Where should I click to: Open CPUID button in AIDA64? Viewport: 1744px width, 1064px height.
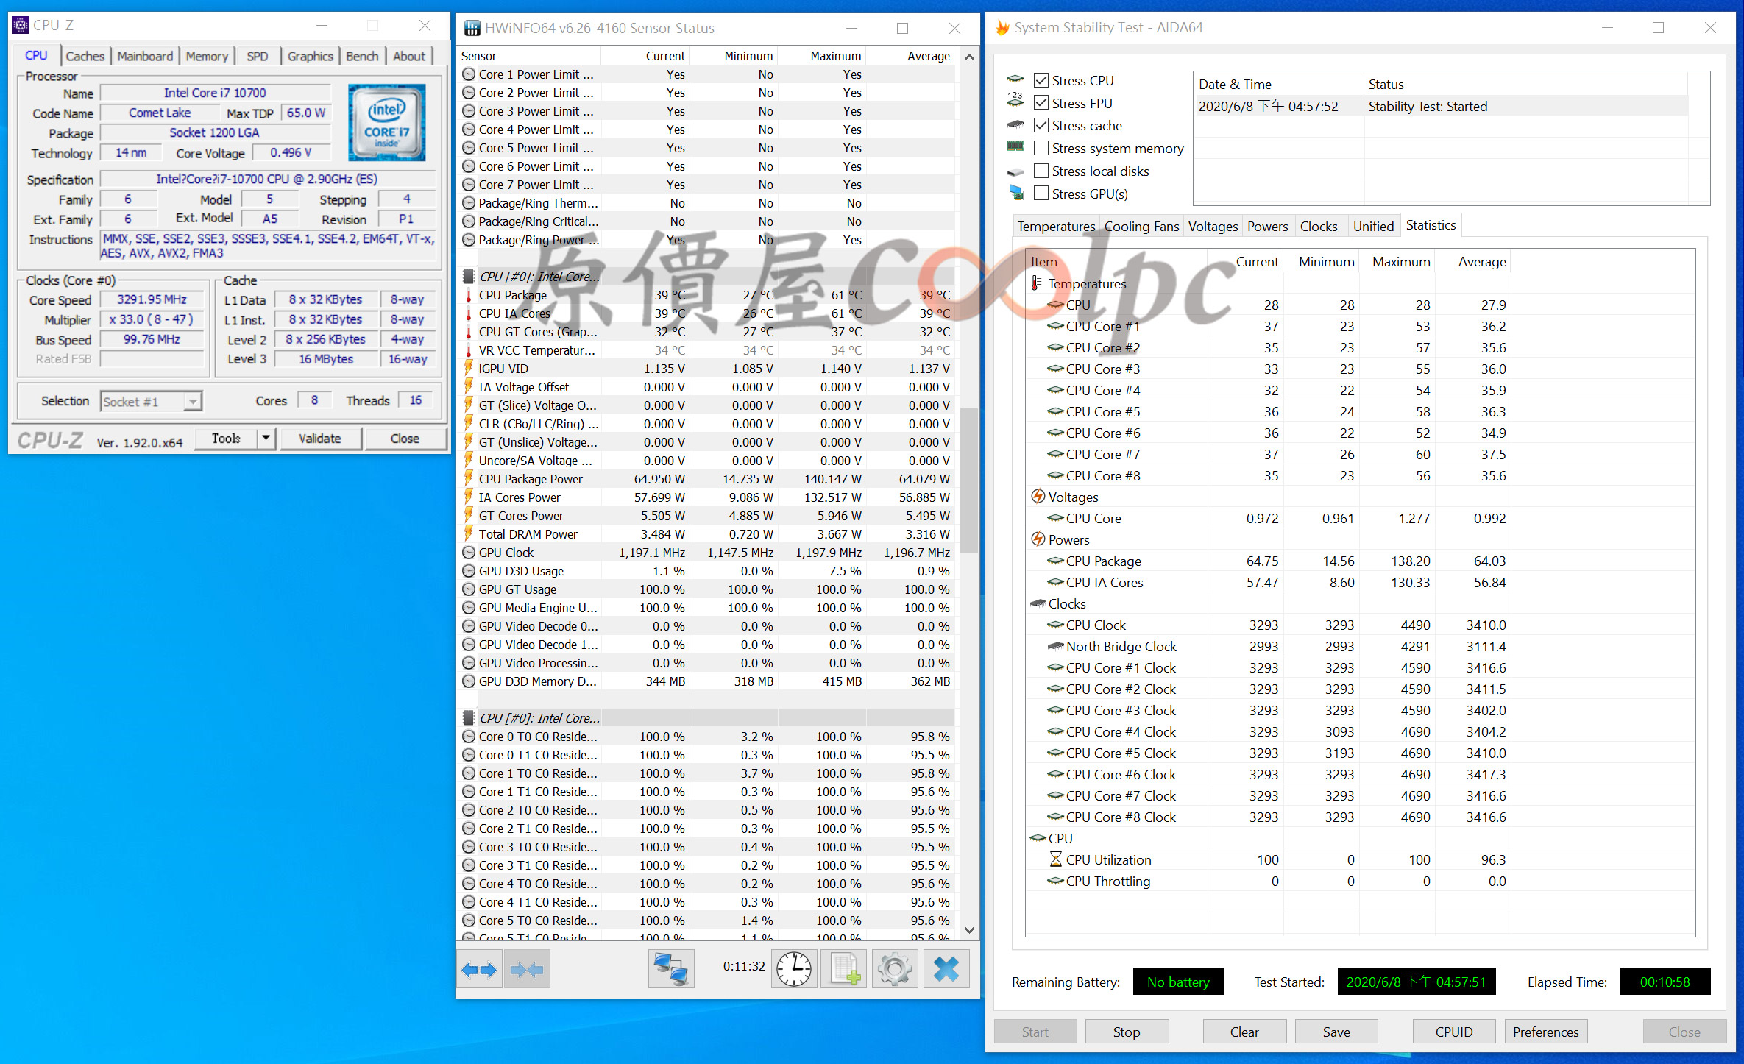[1454, 1032]
